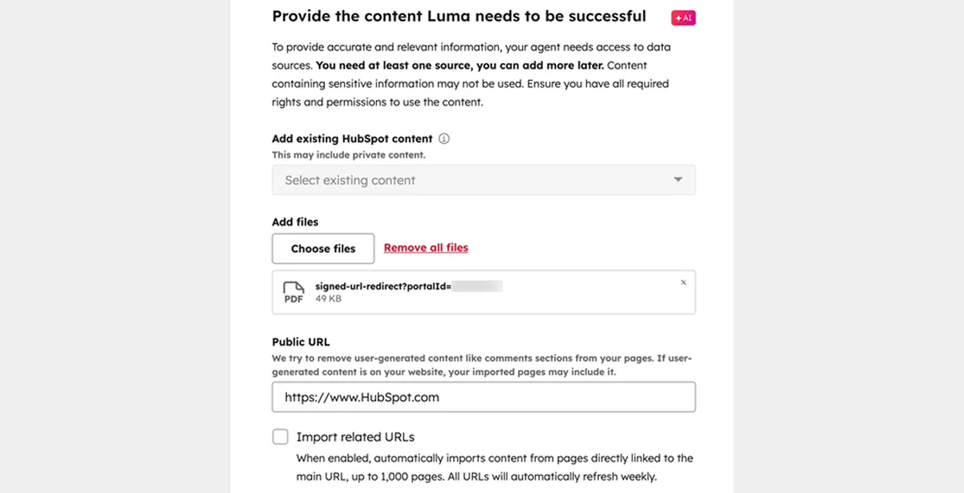Select the uploaded file card

483,292
